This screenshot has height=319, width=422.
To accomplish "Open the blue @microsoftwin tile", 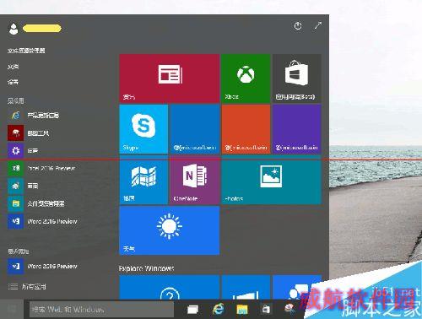I will click(195, 129).
